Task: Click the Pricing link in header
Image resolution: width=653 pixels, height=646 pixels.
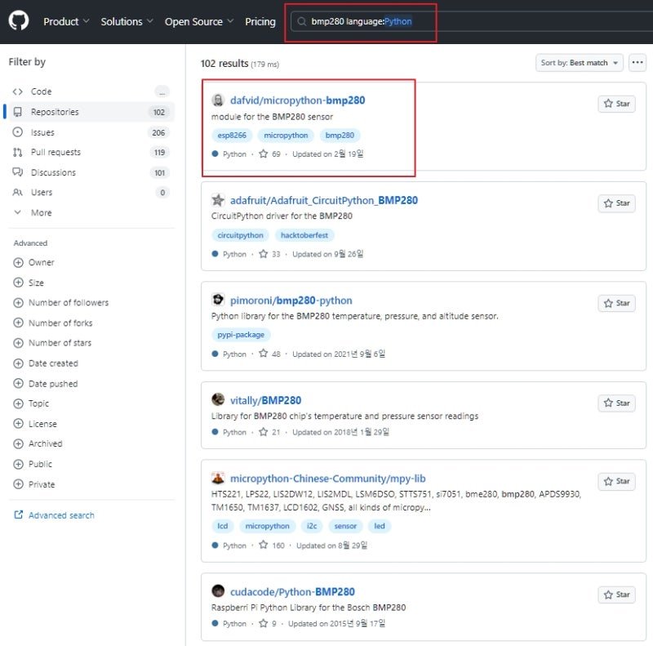Action: click(x=260, y=21)
